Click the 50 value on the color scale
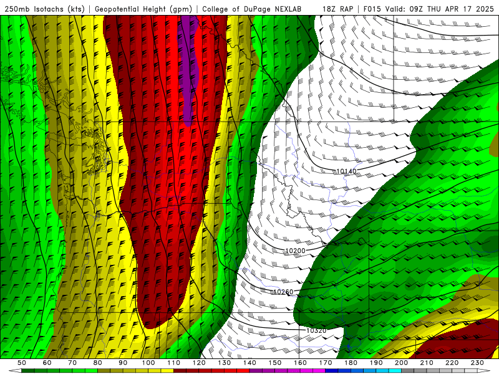The width and height of the screenshot is (499, 374). [x=22, y=363]
